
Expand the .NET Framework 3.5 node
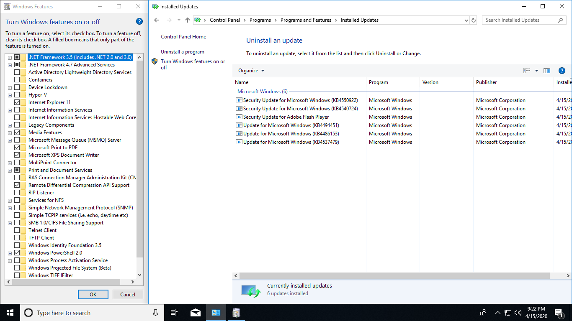tap(10, 58)
